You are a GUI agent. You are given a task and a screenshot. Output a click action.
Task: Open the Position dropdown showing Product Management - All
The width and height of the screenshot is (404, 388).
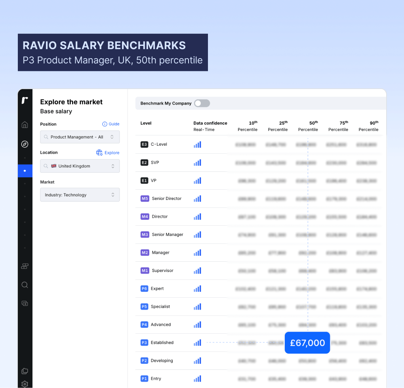[80, 137]
